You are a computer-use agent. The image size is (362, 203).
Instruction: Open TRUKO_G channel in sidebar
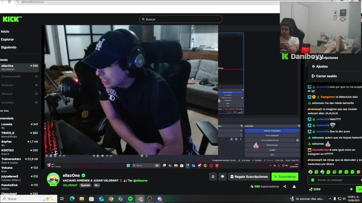pyautogui.click(x=20, y=134)
